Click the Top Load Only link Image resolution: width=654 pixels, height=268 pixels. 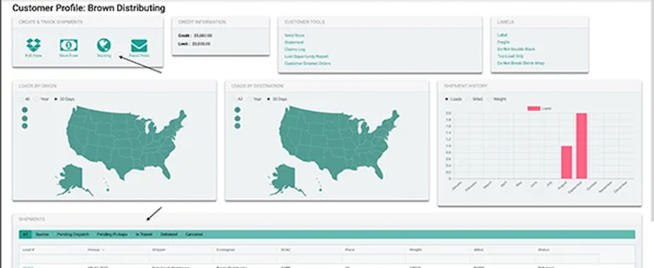pos(510,56)
